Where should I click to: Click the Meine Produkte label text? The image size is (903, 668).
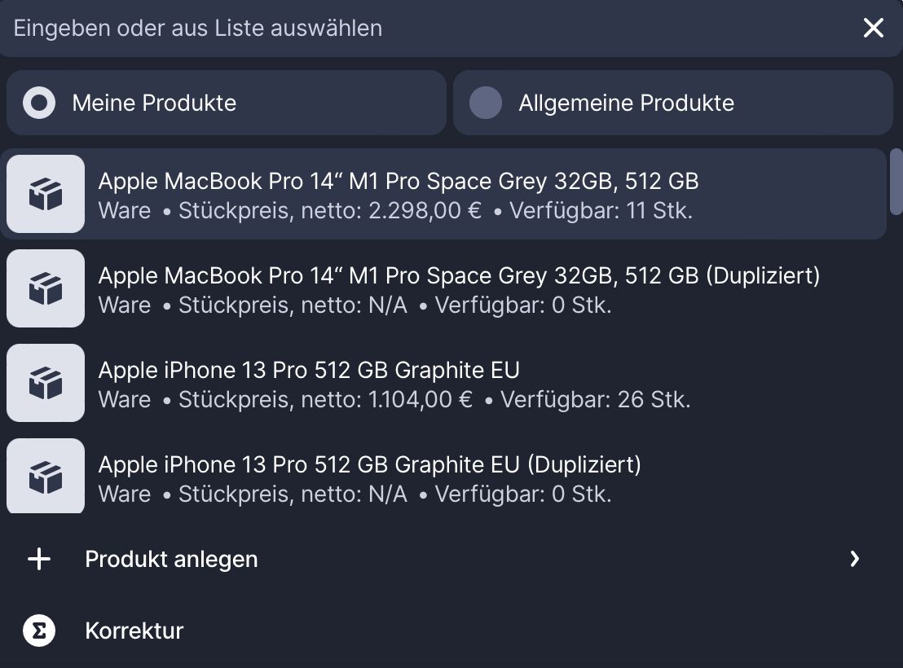point(154,103)
